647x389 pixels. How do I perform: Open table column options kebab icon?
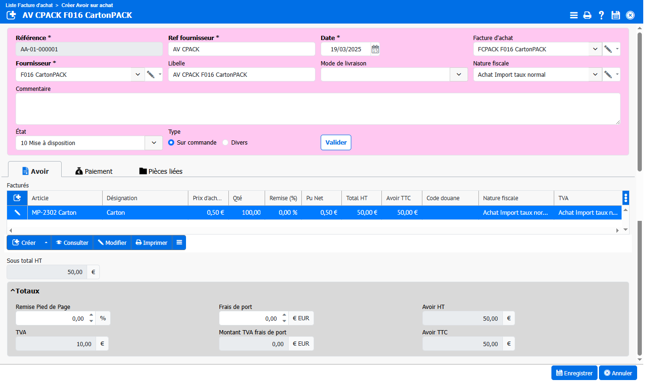coord(625,198)
